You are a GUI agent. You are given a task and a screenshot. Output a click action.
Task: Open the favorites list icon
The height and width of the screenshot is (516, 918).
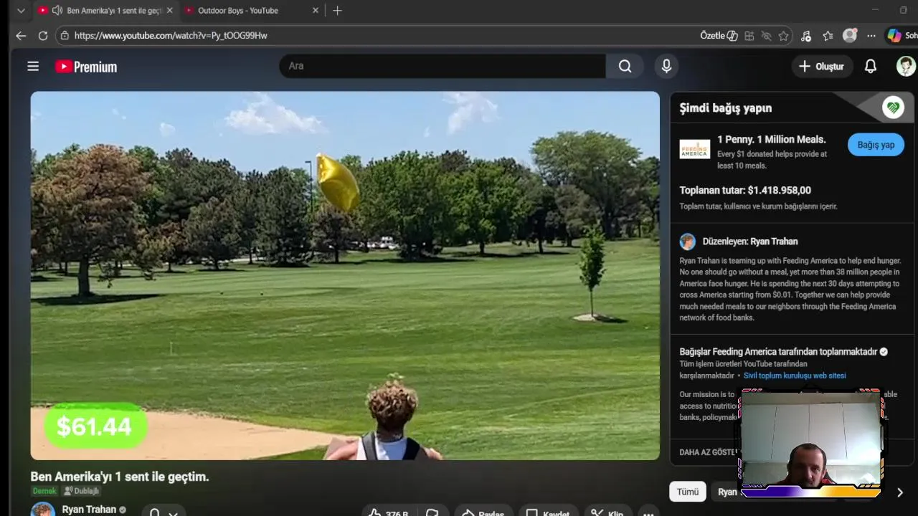[x=828, y=36]
